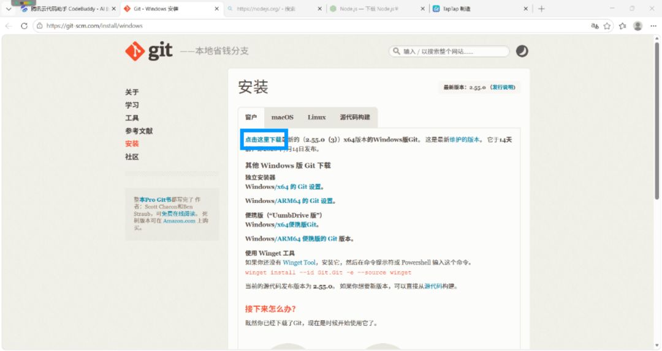This screenshot has width=662, height=351.
Task: Close the Git - Windows 安装 tab
Action: [x=216, y=9]
